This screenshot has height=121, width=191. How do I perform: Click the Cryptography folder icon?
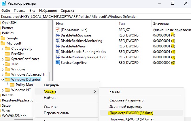click(x=7, y=49)
